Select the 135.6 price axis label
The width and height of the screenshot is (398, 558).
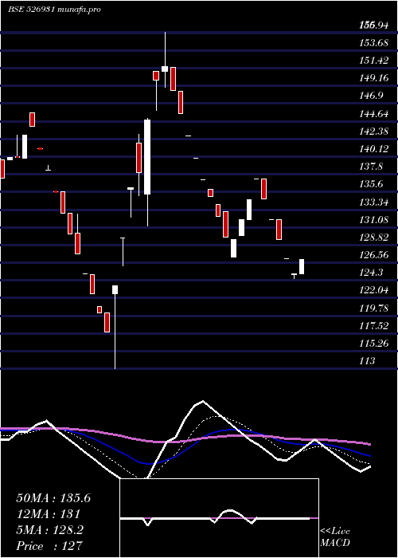tap(371, 184)
